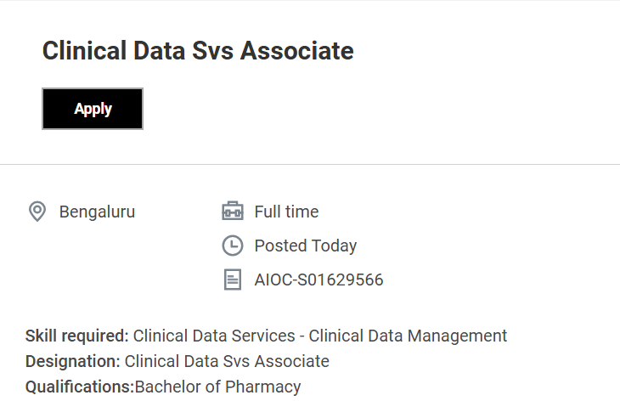Click the Full time label
The height and width of the screenshot is (401, 620).
(286, 212)
